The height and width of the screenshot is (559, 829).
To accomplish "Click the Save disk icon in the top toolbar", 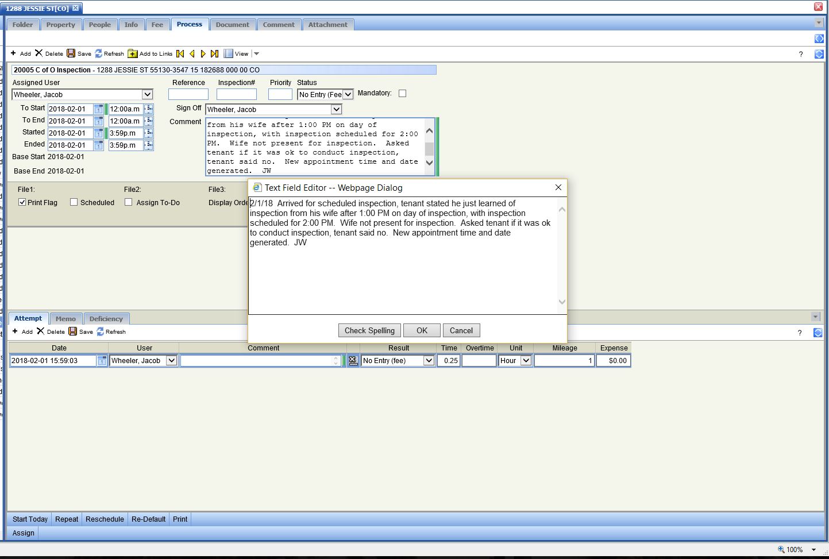I will [x=71, y=53].
